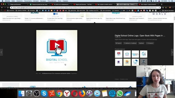Screen dimensions: 175x98
Task: Open the Файл menu
Action: point(13,1)
